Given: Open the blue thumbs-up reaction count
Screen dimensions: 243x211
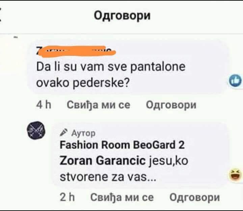Looking at the screenshot, I should coord(236,81).
